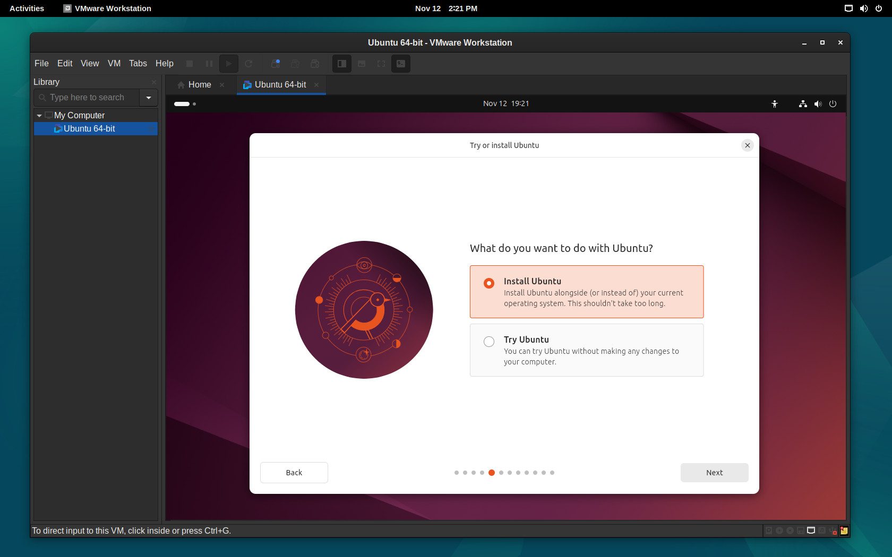Click the first CD/DVD status bar icon
Image resolution: width=892 pixels, height=557 pixels.
[x=779, y=530]
